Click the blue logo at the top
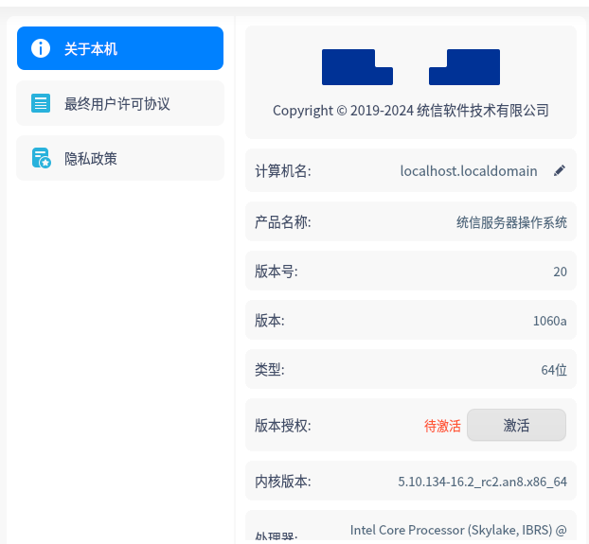 coord(410,67)
